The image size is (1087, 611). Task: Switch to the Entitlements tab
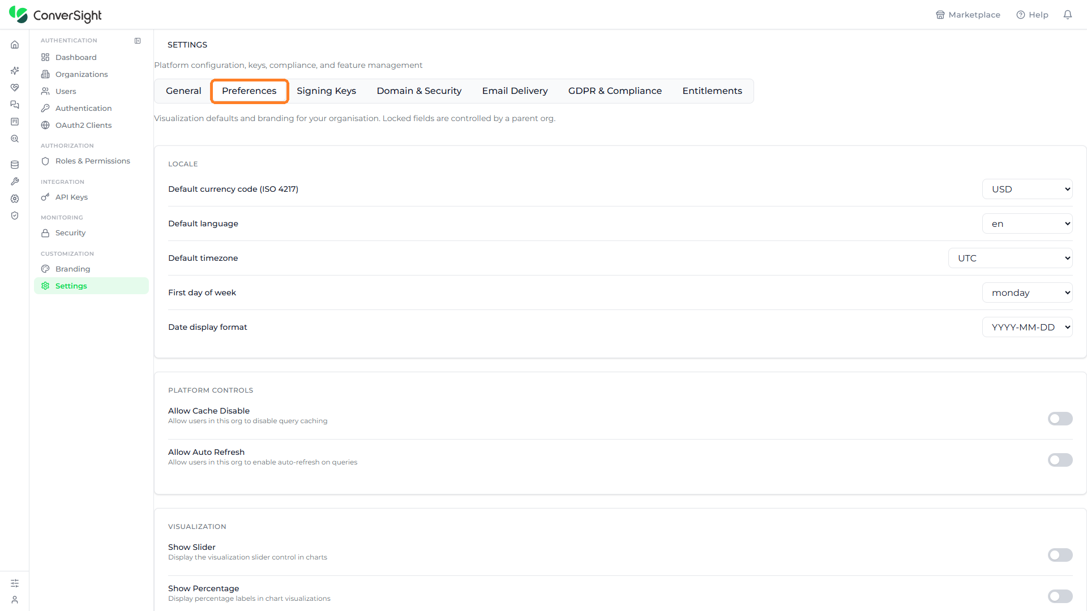tap(712, 91)
